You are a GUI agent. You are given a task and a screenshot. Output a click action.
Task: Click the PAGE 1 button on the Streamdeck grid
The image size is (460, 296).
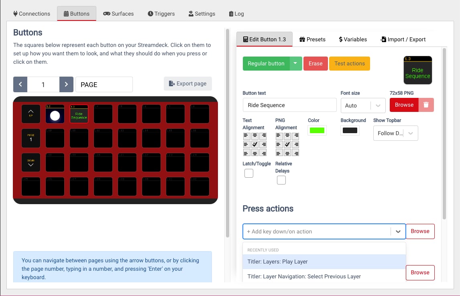pos(31,138)
